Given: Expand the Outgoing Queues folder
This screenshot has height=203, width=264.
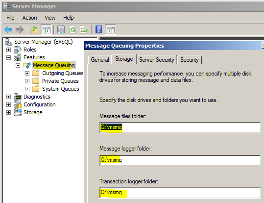Looking at the screenshot, I should click(27, 74).
